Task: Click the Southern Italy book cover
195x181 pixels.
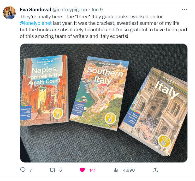Action: [x=99, y=93]
